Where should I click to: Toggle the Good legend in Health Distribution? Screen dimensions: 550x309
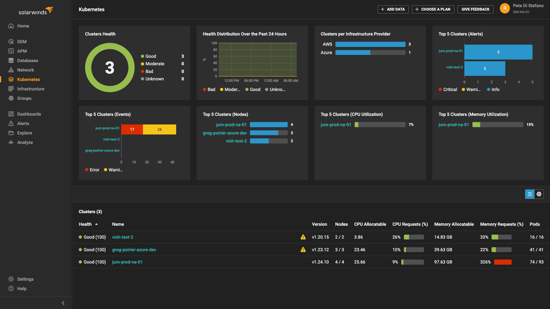pyautogui.click(x=253, y=90)
